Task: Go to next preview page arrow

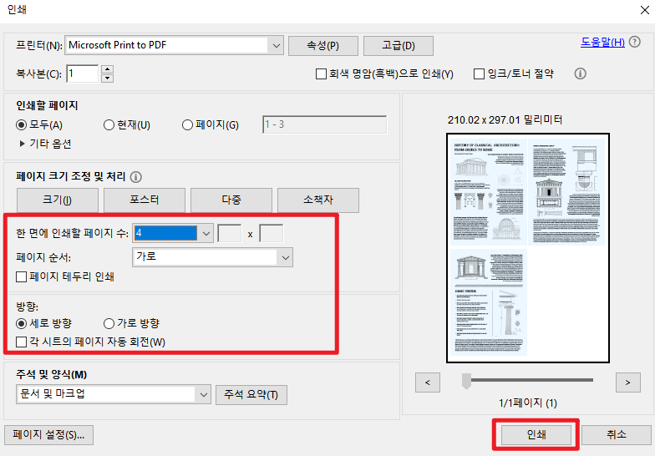Action: pyautogui.click(x=628, y=383)
